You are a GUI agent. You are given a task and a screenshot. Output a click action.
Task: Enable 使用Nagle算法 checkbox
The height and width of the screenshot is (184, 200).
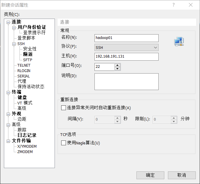pos(64,143)
